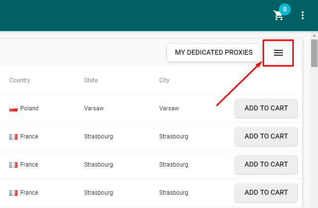Open the hamburger menu highlighted in red
This screenshot has height=208, width=318.
click(x=278, y=53)
